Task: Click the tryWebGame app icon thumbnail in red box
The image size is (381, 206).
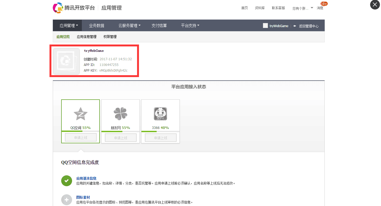Action: tap(66, 61)
